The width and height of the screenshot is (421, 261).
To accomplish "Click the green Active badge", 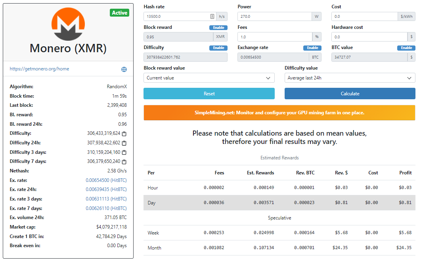I will pyautogui.click(x=119, y=13).
